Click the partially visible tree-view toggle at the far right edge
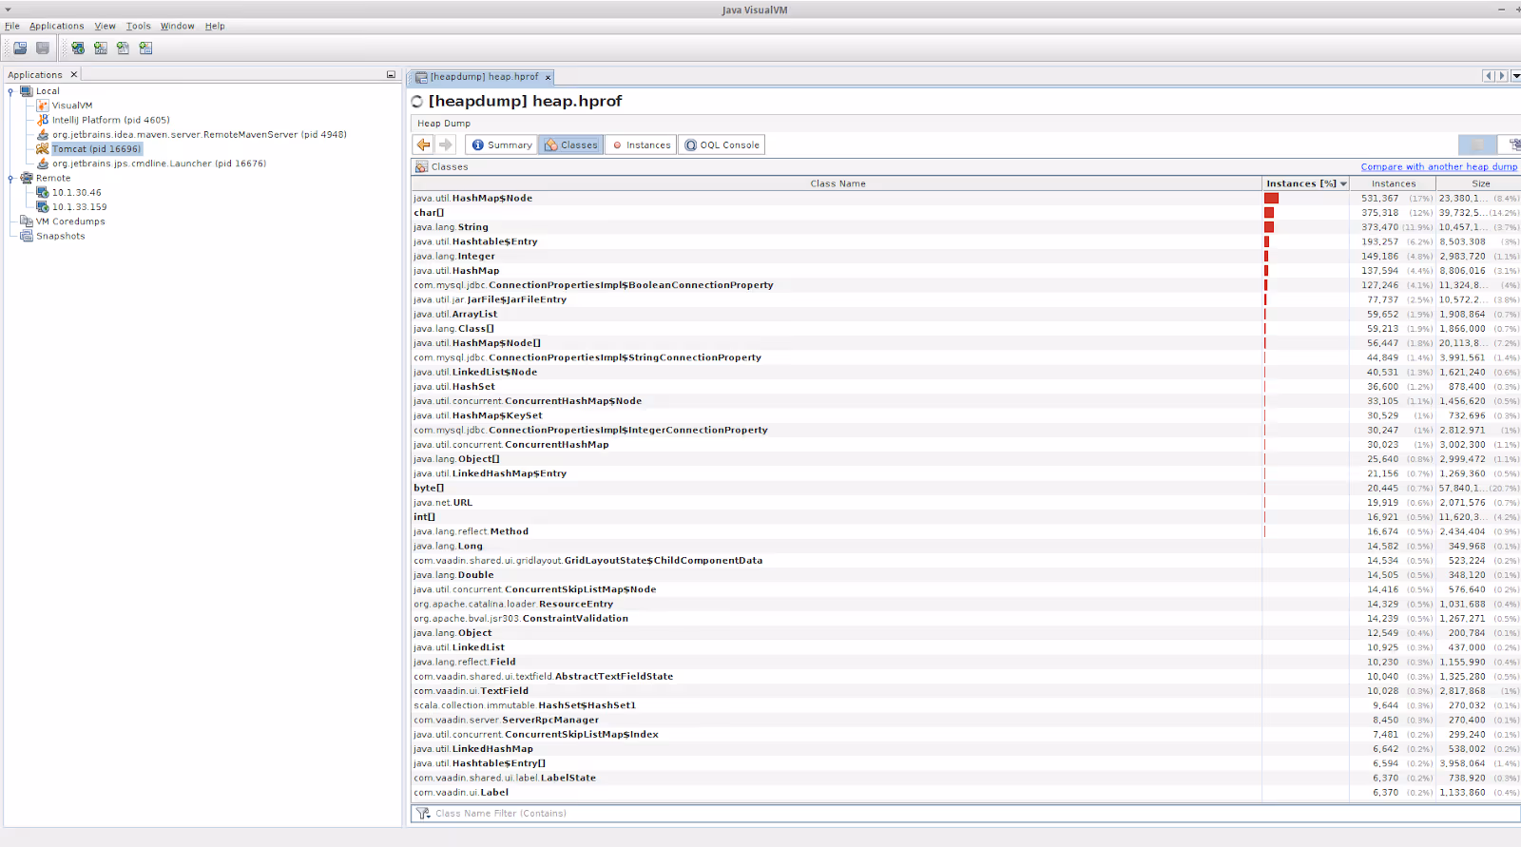The image size is (1521, 847). pyautogui.click(x=1511, y=144)
